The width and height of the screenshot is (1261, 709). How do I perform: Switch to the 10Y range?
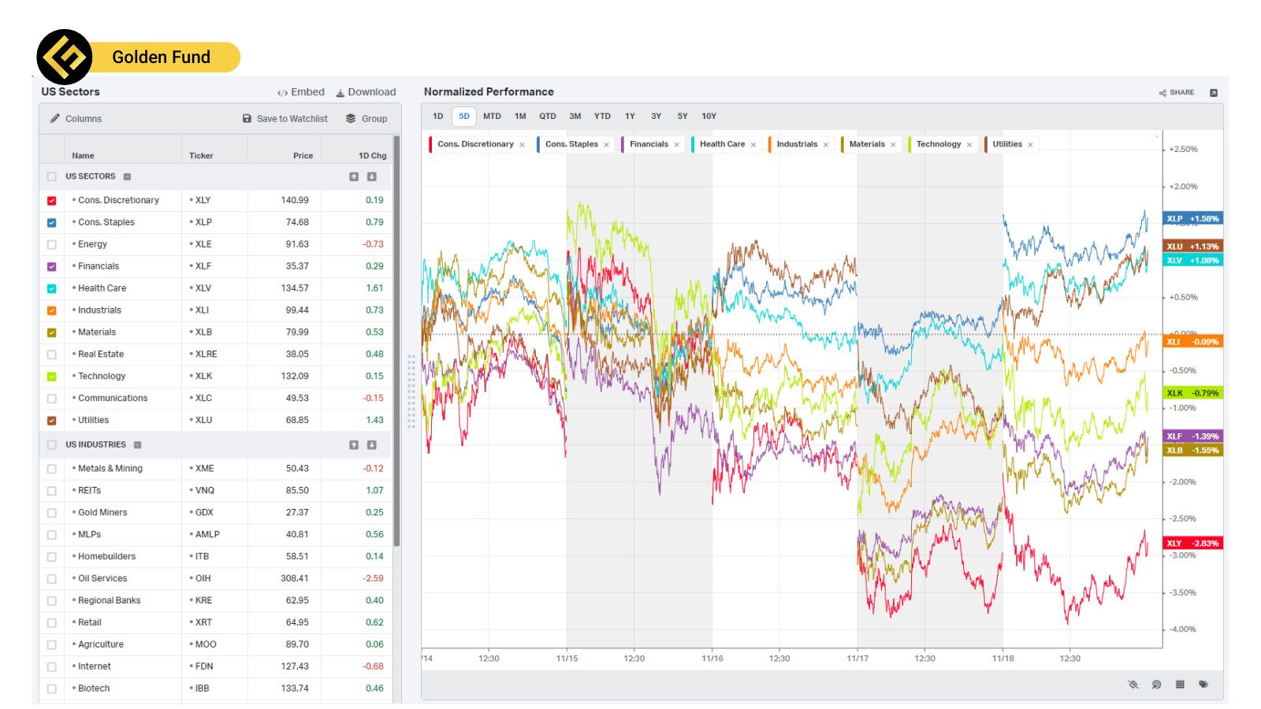click(x=709, y=117)
